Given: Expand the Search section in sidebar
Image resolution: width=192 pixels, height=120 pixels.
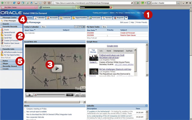Looking at the screenshot, I should (1, 24).
